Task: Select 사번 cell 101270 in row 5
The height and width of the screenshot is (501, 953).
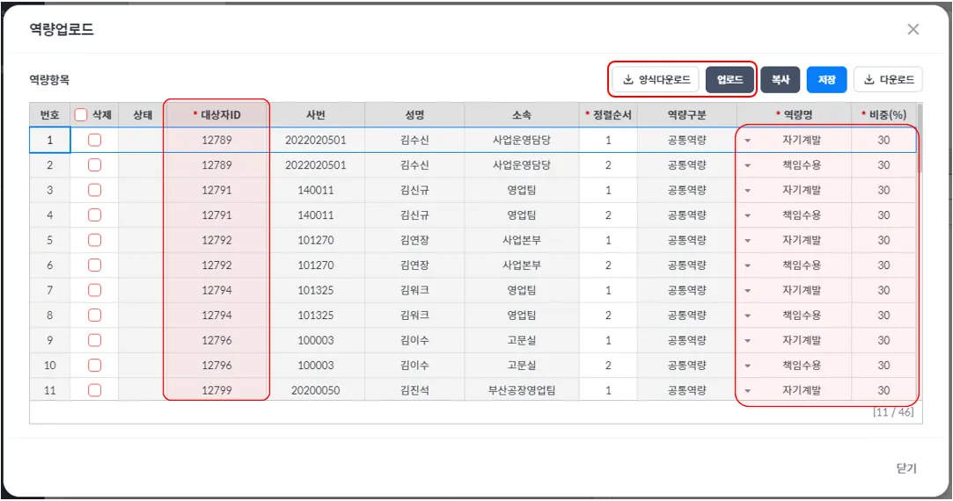Action: coord(316,240)
